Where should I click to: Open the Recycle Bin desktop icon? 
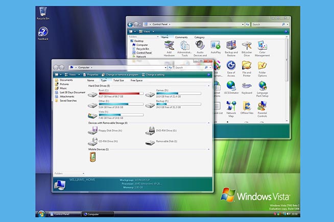(43, 13)
